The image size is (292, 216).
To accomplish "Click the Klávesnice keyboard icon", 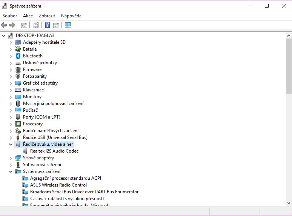I will [18, 90].
